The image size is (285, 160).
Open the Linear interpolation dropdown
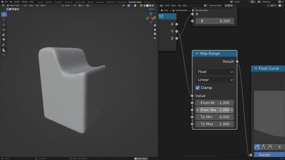coord(215,80)
